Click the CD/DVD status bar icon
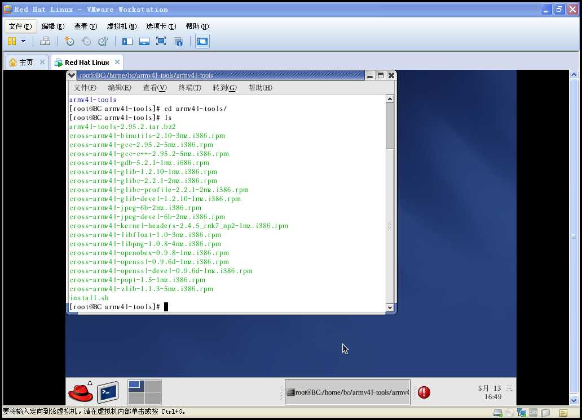The width and height of the screenshot is (582, 420). (x=510, y=413)
